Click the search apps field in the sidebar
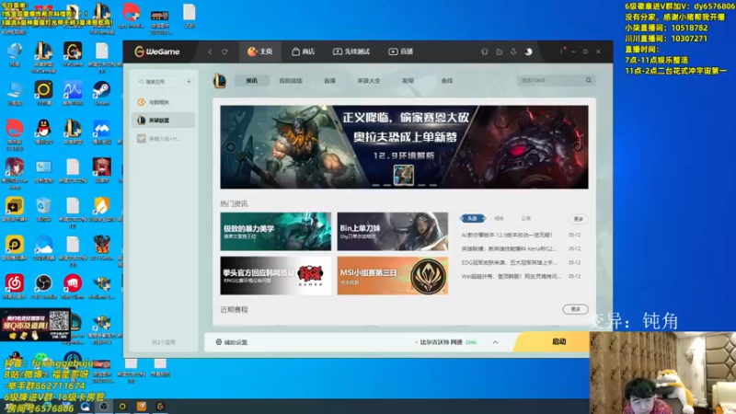 coord(158,82)
